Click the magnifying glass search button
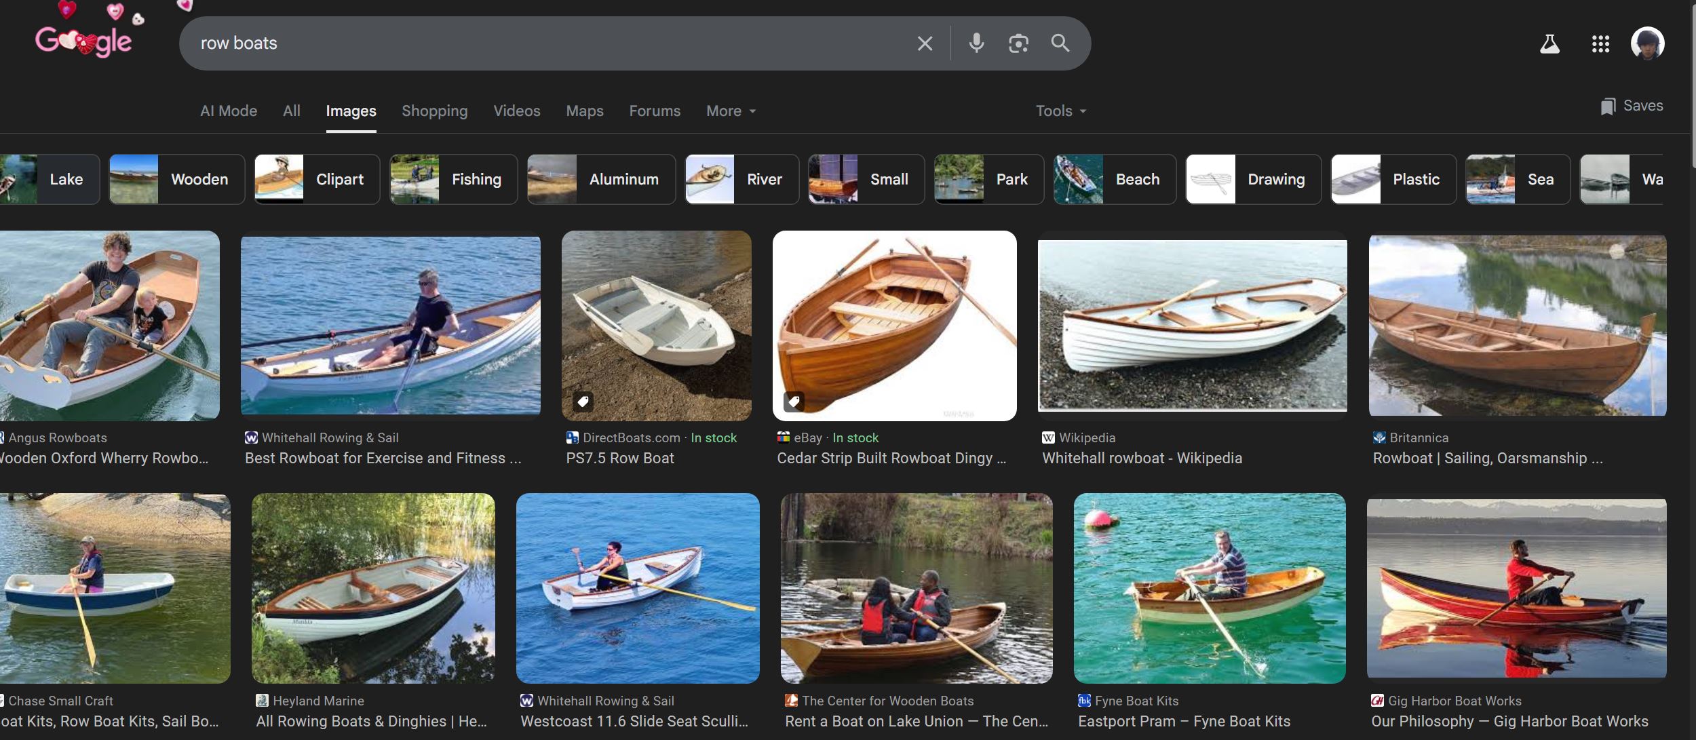 pyautogui.click(x=1060, y=43)
